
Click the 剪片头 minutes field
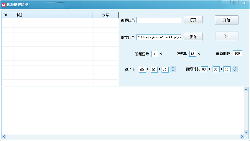(154, 70)
